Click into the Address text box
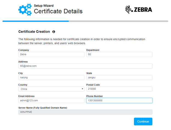This screenshot has height=130, width=171. [x=85, y=66]
